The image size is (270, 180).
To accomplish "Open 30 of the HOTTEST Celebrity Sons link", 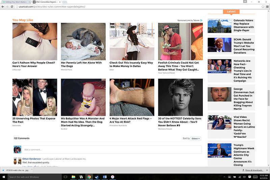I will click(x=180, y=122).
